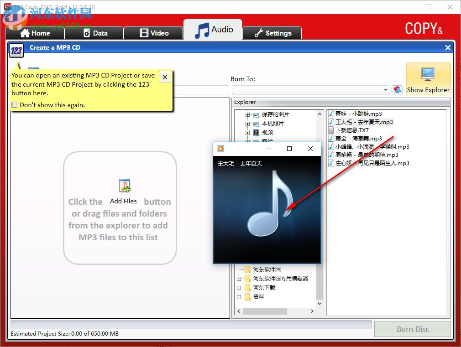The width and height of the screenshot is (461, 347).
Task: Expand the 本机照片 tree node
Action: (x=247, y=124)
